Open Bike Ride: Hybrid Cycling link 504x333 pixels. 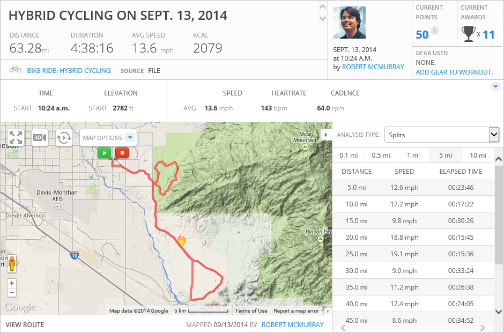pos(69,70)
